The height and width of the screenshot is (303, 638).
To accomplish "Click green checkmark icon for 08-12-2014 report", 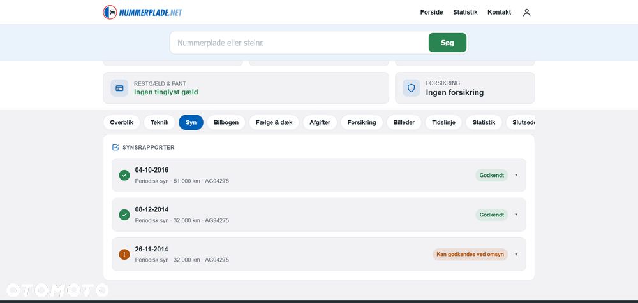I will pyautogui.click(x=124, y=215).
